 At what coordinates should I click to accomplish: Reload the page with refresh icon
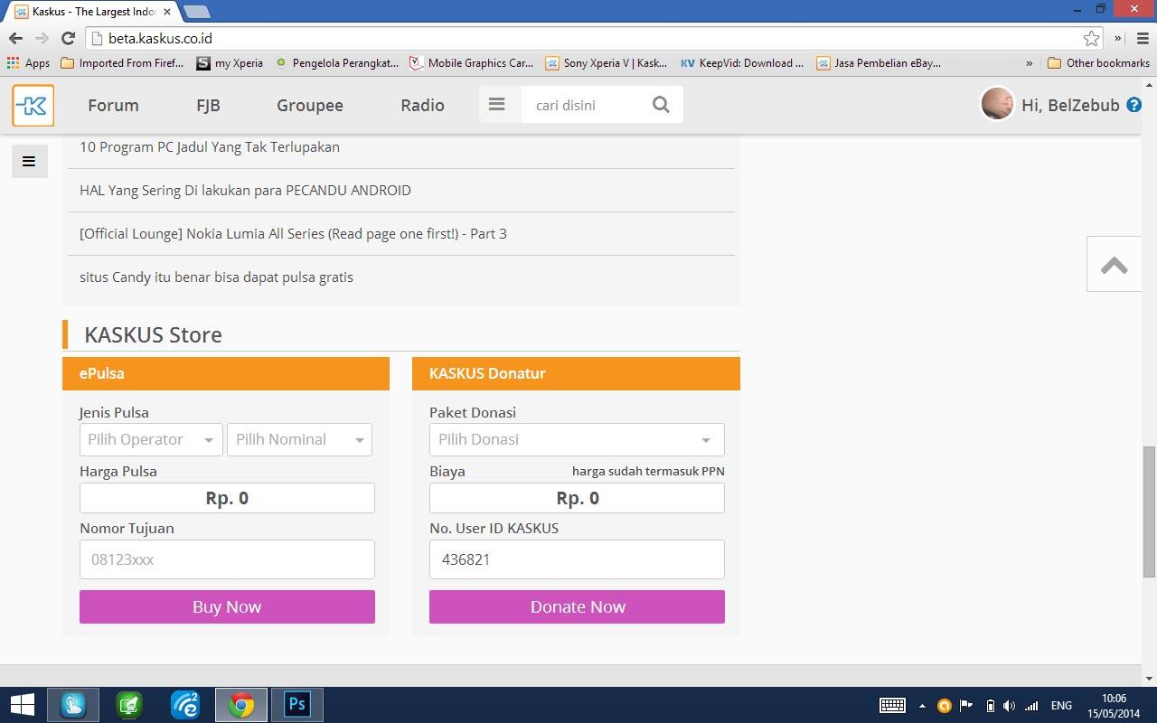[x=68, y=38]
